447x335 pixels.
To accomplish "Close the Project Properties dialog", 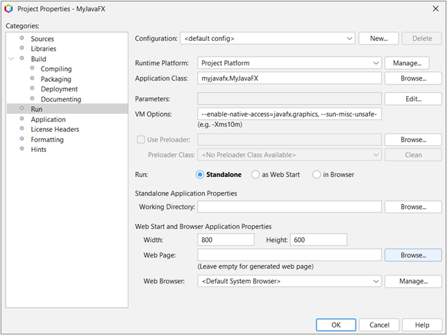I will pos(435,9).
